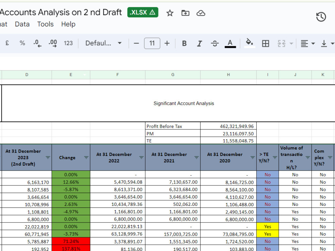Image resolution: width=335 pixels, height=251 pixels.
Task: Select column F header
Action: 118,75
